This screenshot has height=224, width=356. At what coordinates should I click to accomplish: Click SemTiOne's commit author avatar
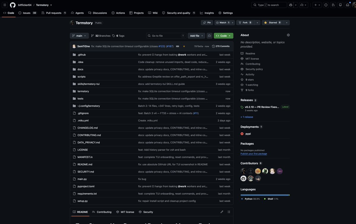click(74, 46)
